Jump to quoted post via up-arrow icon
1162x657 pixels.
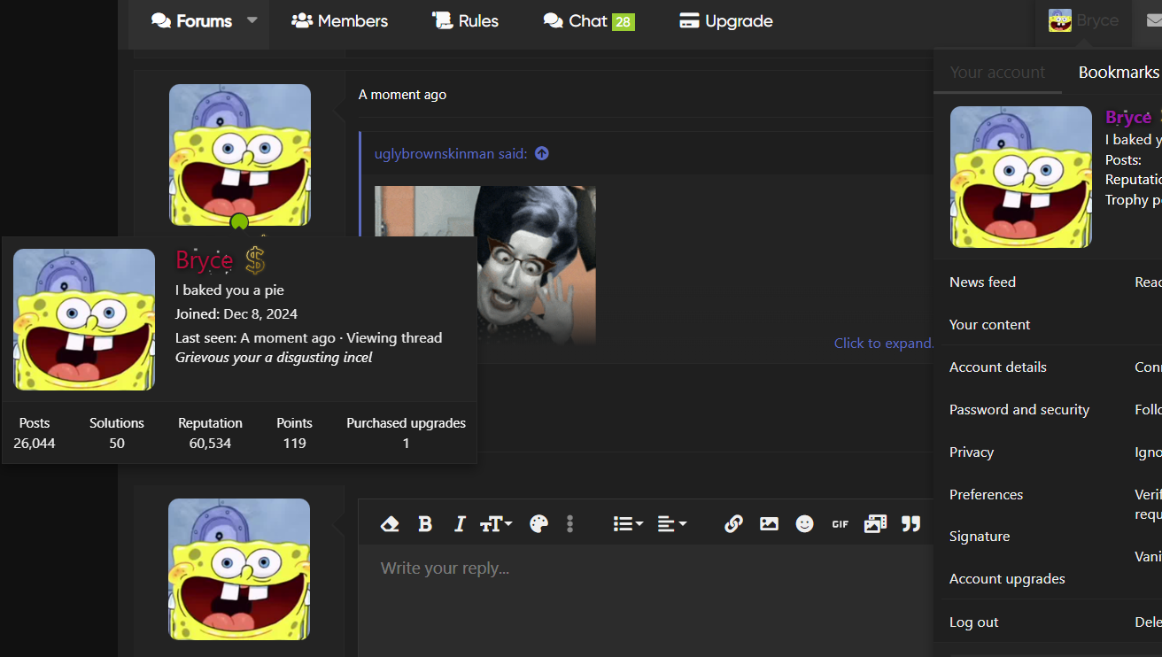tap(542, 153)
